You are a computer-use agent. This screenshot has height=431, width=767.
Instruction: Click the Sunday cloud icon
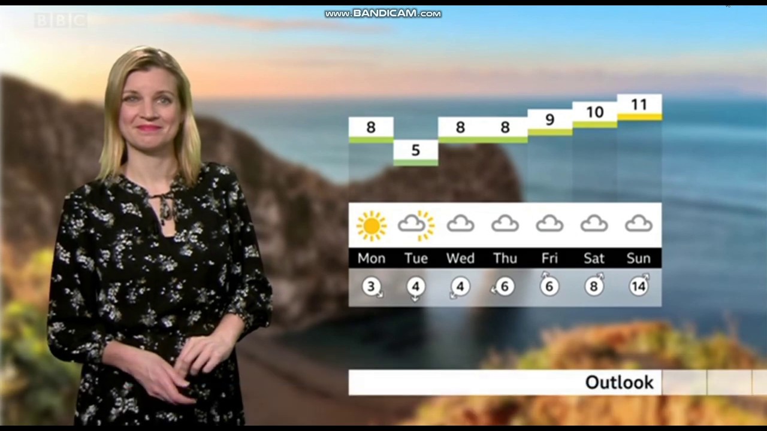coord(639,224)
